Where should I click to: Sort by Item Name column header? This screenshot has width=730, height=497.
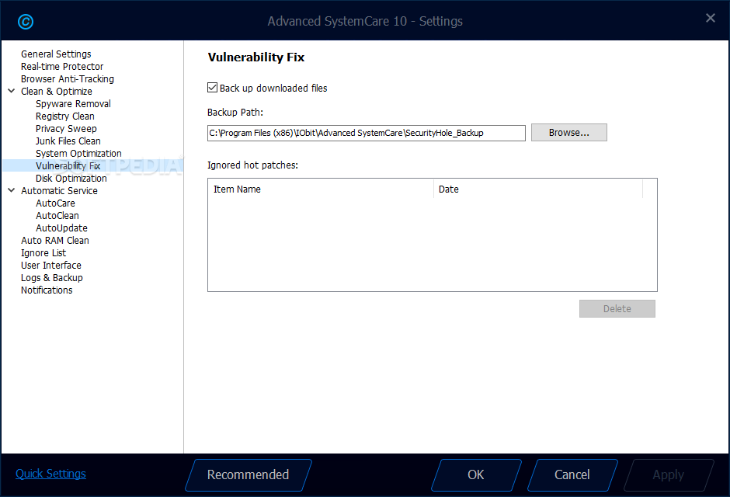(321, 189)
